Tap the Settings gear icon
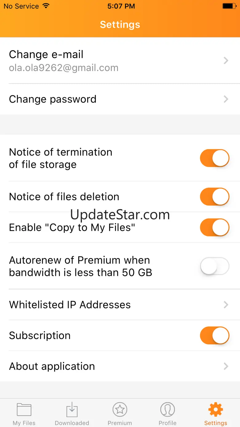 pyautogui.click(x=215, y=409)
